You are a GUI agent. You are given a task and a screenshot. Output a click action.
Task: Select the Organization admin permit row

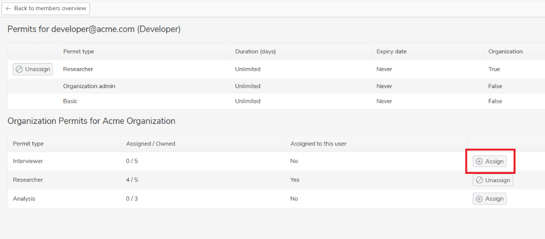(x=276, y=86)
